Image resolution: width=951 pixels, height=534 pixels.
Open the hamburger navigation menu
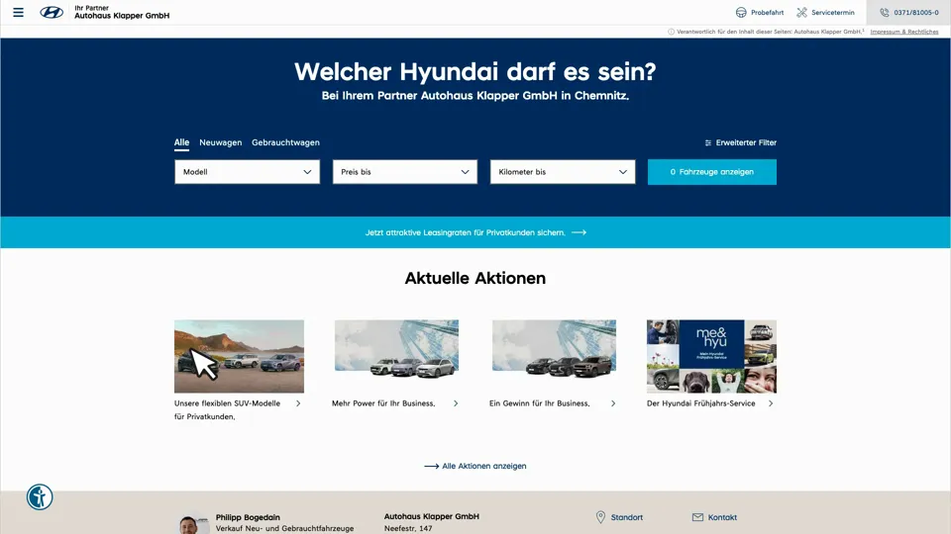(18, 12)
